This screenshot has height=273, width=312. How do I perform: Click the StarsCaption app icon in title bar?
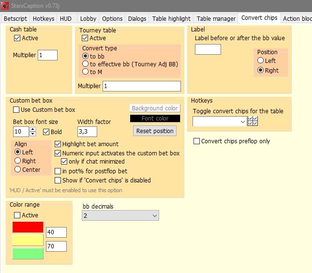click(5, 6)
